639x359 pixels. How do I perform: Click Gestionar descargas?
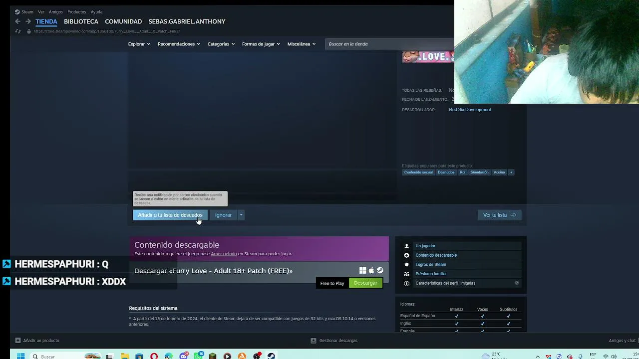coord(338,341)
